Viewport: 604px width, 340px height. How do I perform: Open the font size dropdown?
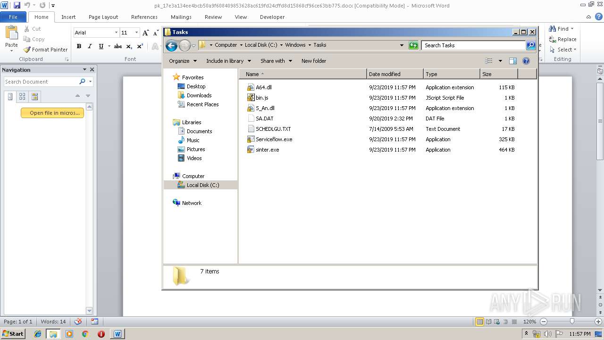click(x=136, y=33)
